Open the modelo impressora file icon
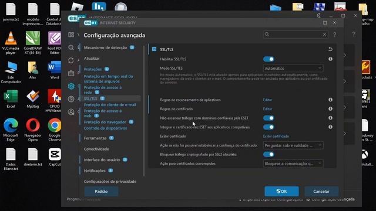Image resolution: width=376 pixels, height=211 pixels. tap(33, 14)
